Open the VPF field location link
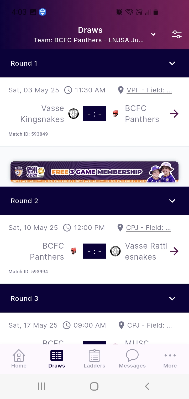This screenshot has width=189, height=399. (149, 90)
